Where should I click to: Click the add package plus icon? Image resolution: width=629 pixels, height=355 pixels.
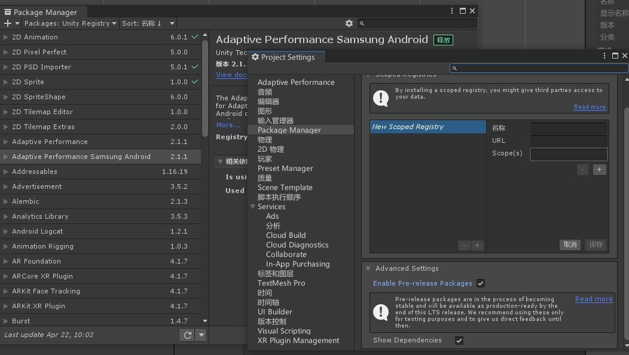pos(8,24)
